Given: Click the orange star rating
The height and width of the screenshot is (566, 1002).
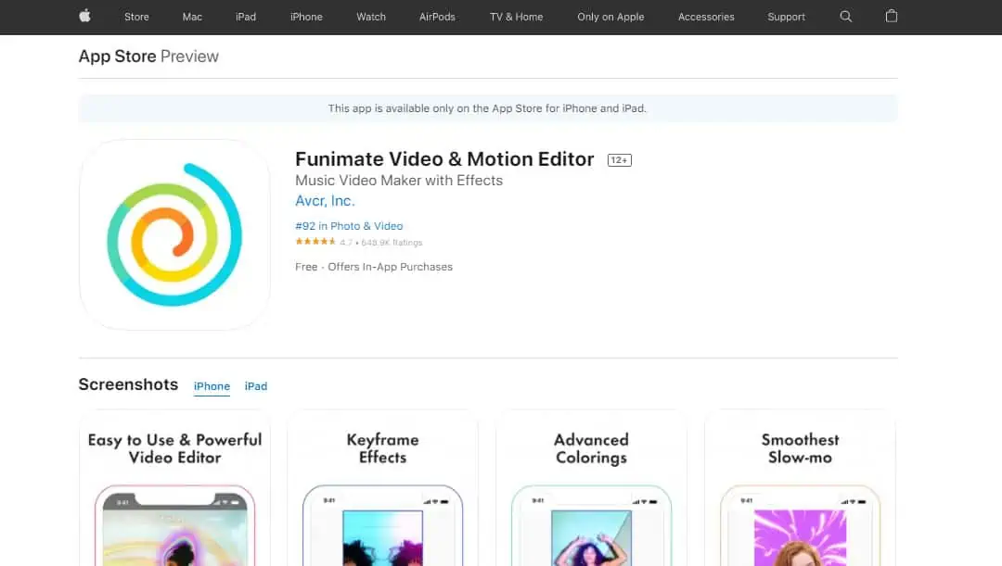Looking at the screenshot, I should tap(315, 242).
